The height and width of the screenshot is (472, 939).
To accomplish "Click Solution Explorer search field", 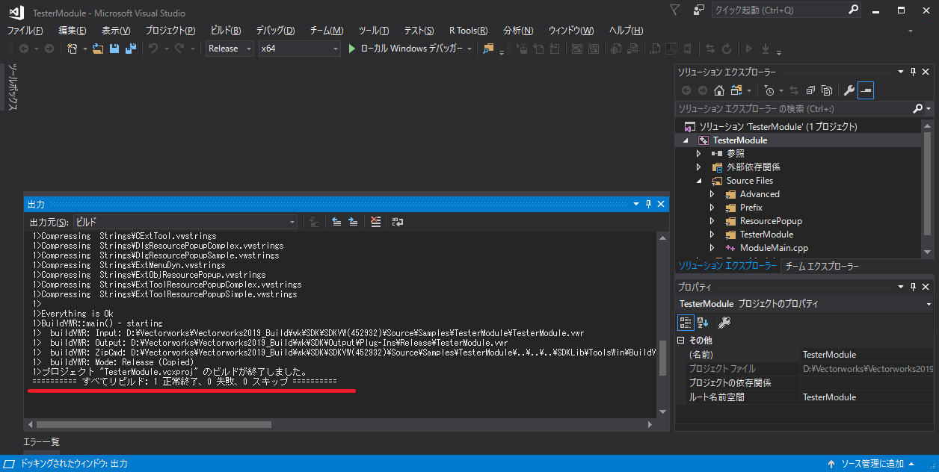I will tap(794, 109).
